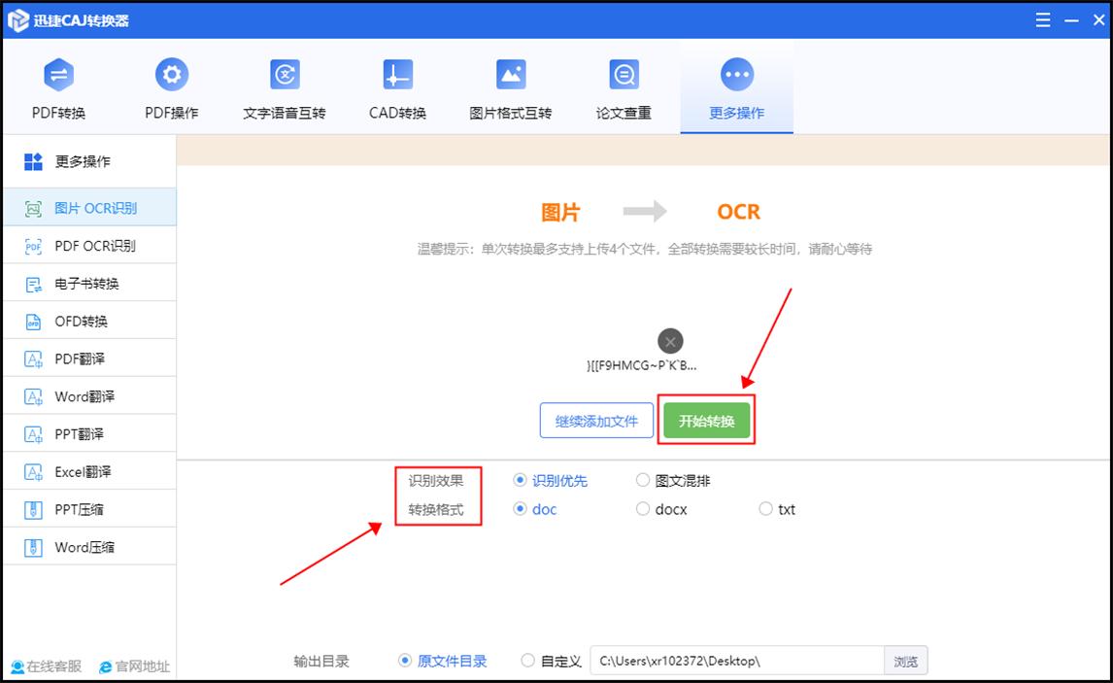
Task: Click 继续添加文件 to add files
Action: coord(596,419)
